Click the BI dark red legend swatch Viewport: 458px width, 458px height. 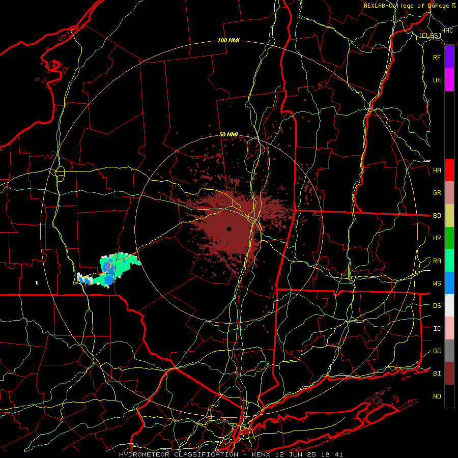tap(449, 374)
